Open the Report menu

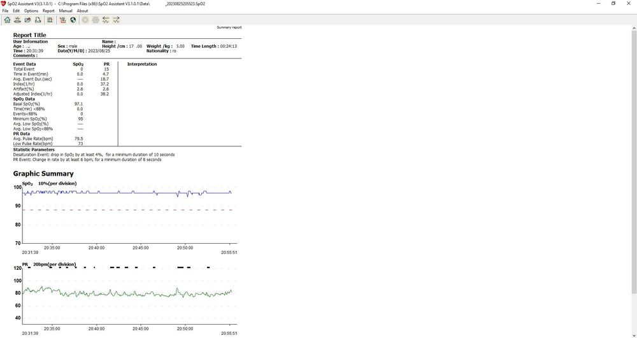48,11
